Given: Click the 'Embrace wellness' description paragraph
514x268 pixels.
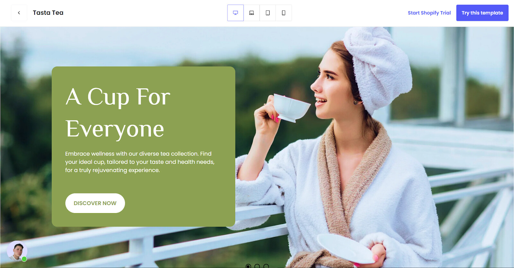Looking at the screenshot, I should (x=140, y=162).
